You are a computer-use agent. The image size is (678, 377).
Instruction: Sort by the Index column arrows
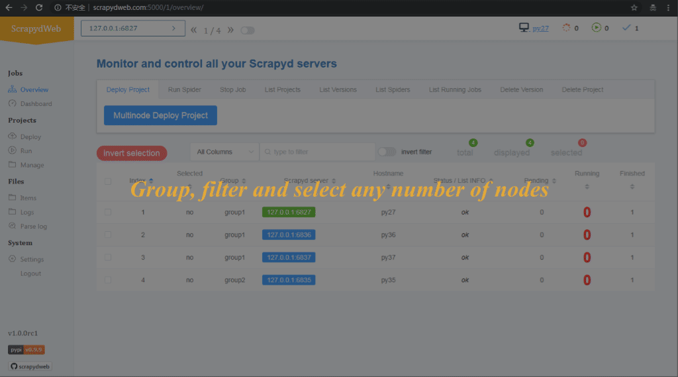coord(151,180)
